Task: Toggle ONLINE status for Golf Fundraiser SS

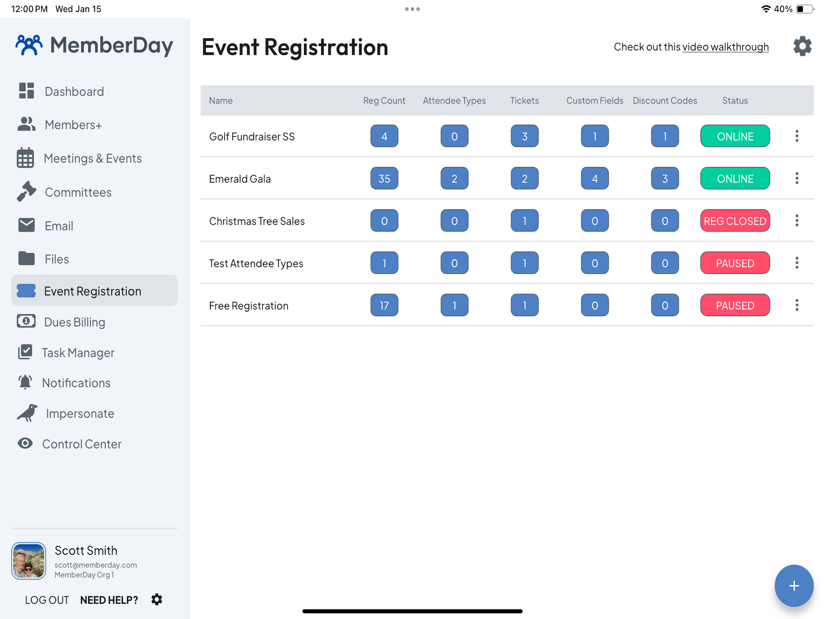Action: [735, 136]
